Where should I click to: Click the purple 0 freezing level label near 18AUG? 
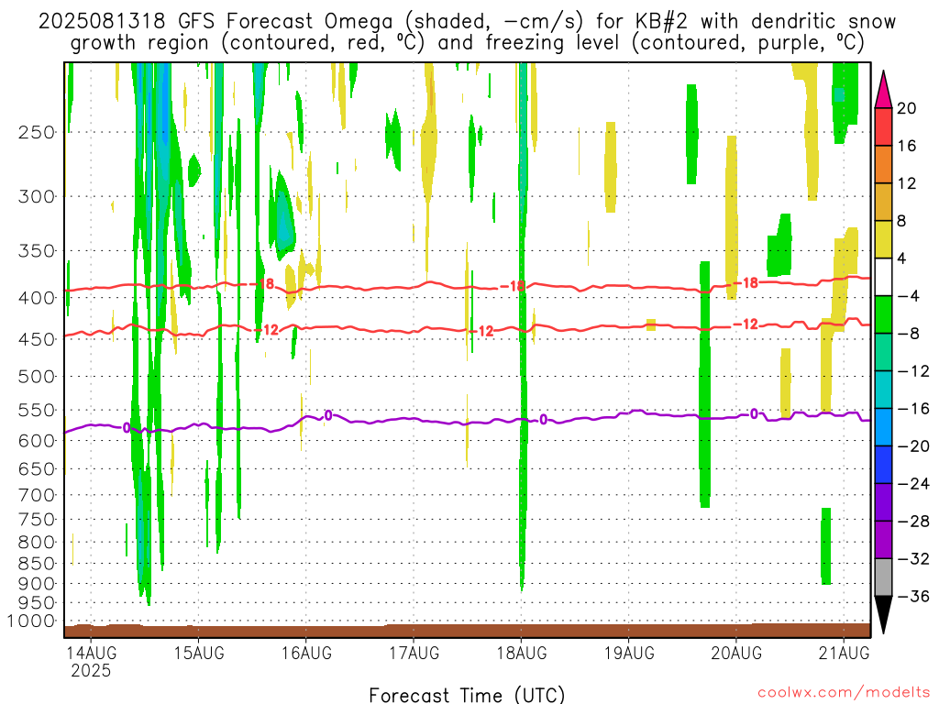(543, 420)
